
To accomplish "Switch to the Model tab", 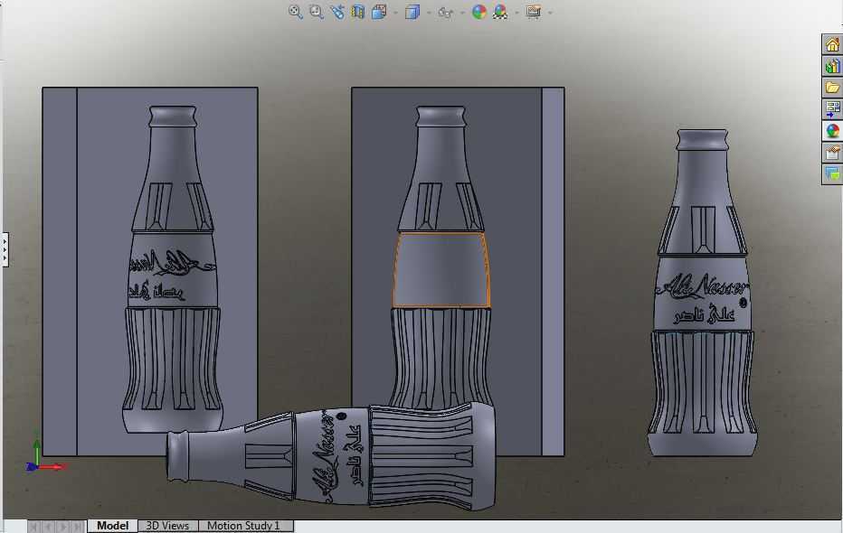I will point(112,526).
